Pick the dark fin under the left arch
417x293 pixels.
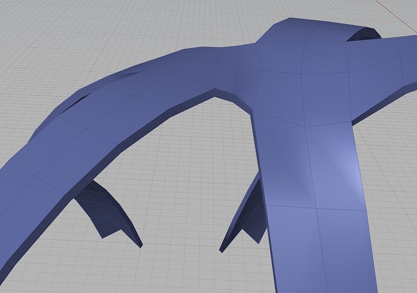108,214
